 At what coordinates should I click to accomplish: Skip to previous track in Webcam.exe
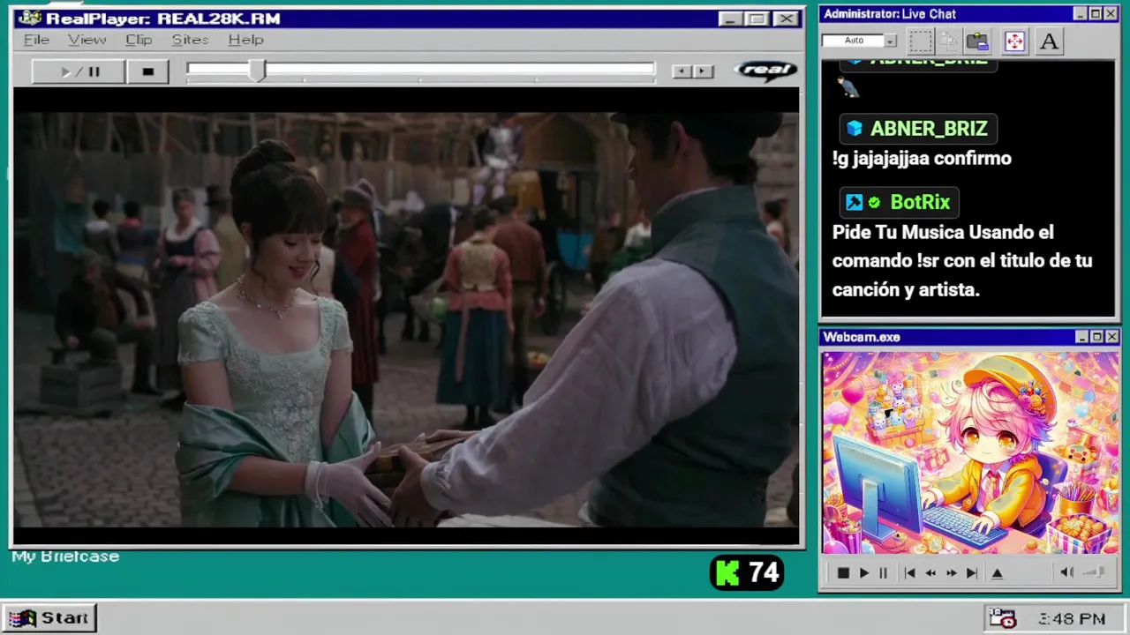pyautogui.click(x=909, y=573)
